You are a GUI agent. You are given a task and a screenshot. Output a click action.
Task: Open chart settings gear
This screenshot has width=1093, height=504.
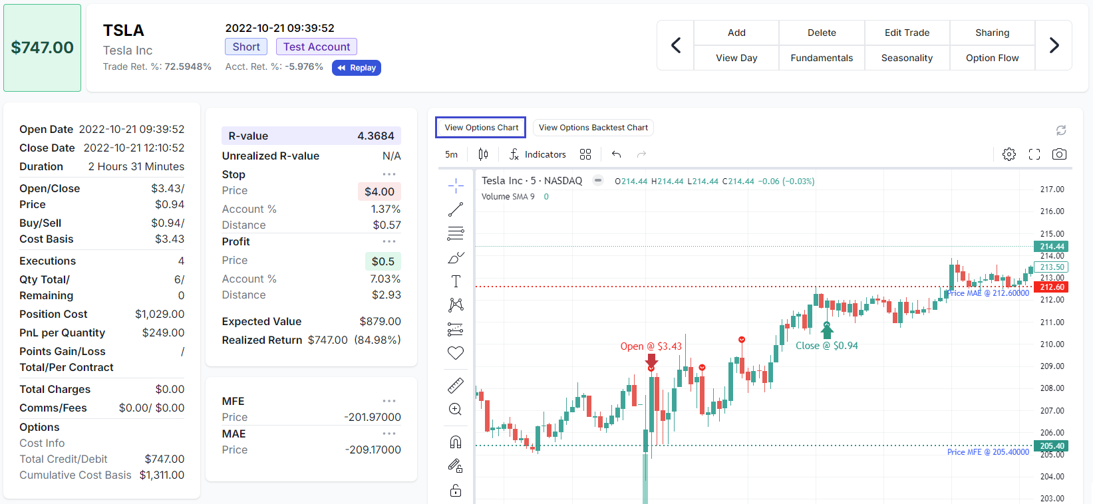(x=1009, y=154)
